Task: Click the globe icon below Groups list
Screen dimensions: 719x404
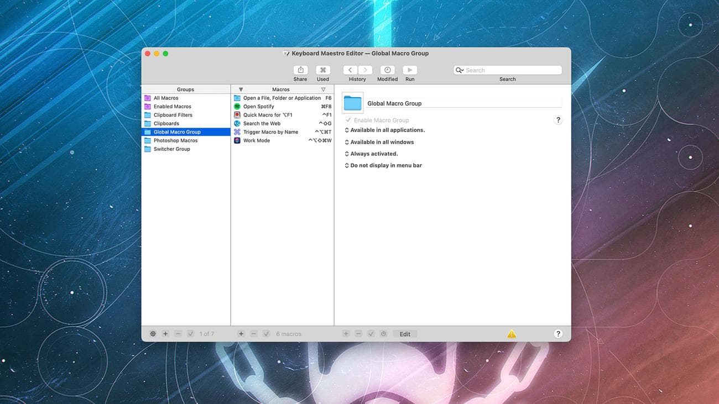Action: click(153, 334)
